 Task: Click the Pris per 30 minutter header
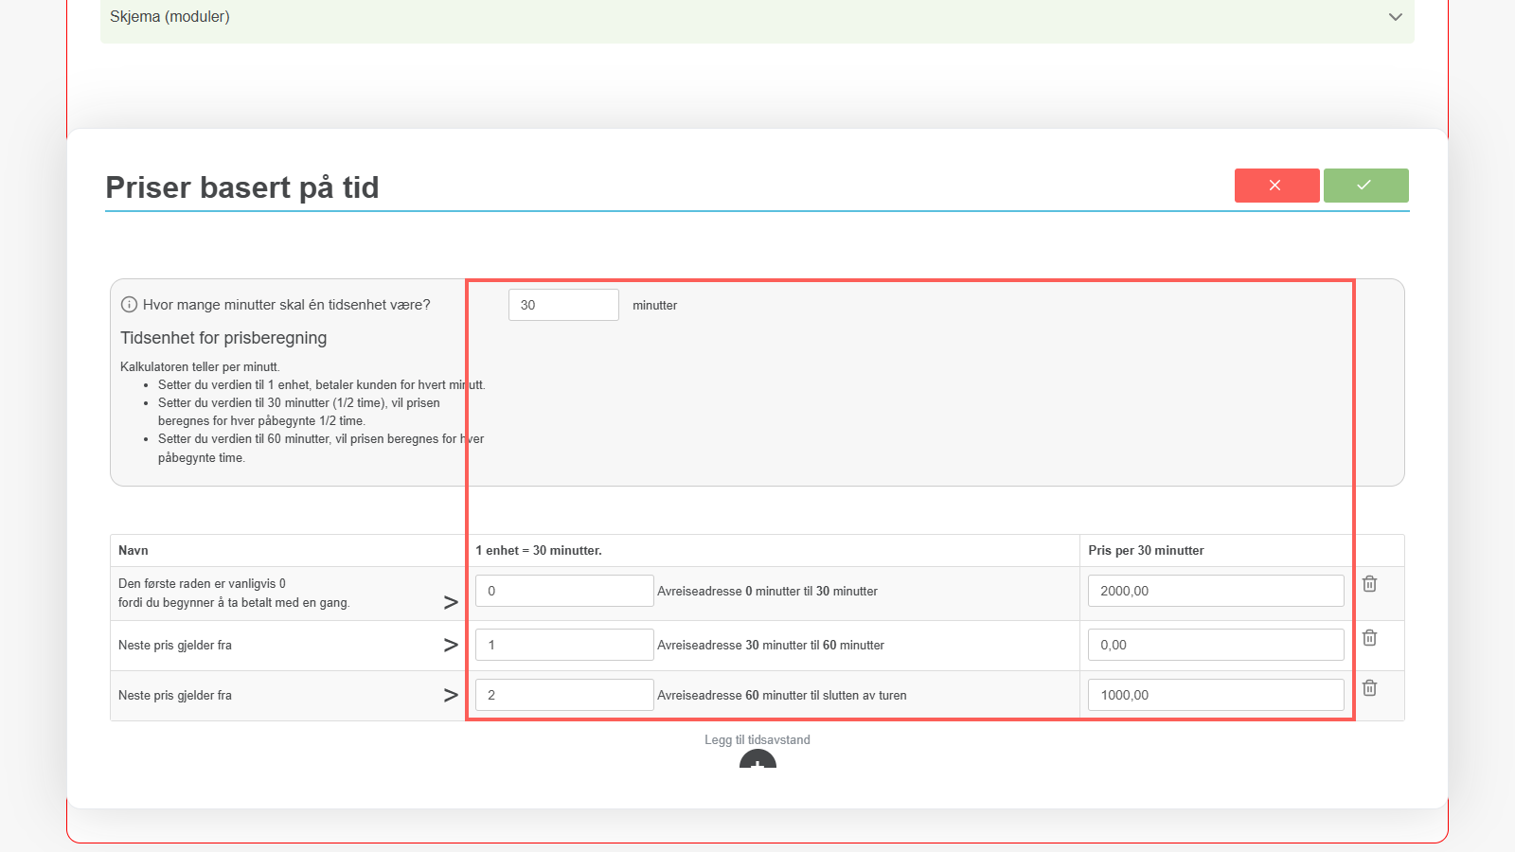click(x=1146, y=550)
